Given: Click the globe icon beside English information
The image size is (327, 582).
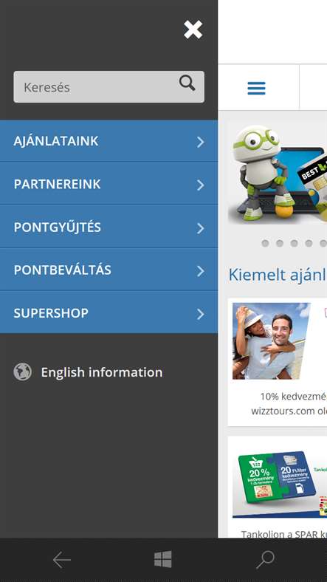Looking at the screenshot, I should [23, 372].
